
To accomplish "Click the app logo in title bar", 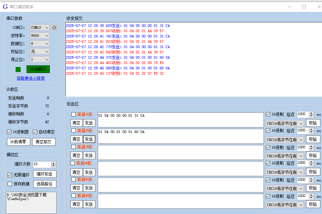I will click(x=5, y=7).
